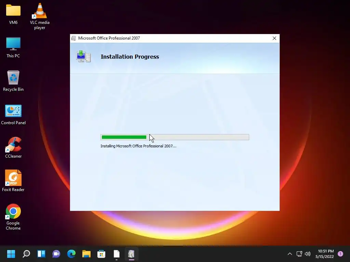
Task: Launch Microsoft Edge from taskbar
Action: click(71, 254)
